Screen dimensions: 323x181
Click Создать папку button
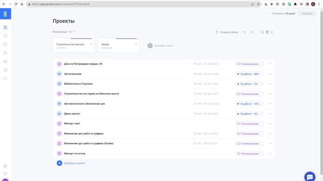coord(227,32)
